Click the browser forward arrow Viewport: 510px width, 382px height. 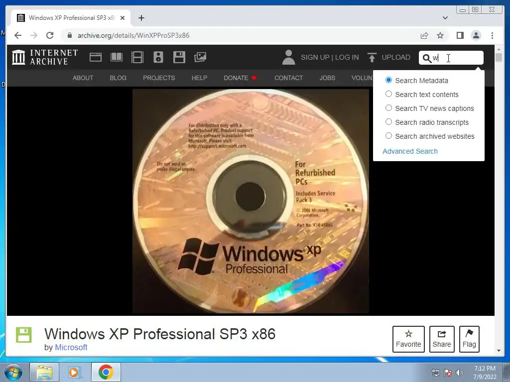[34, 35]
